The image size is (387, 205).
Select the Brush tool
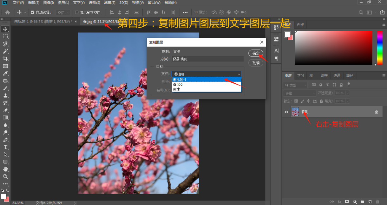pos(5,88)
